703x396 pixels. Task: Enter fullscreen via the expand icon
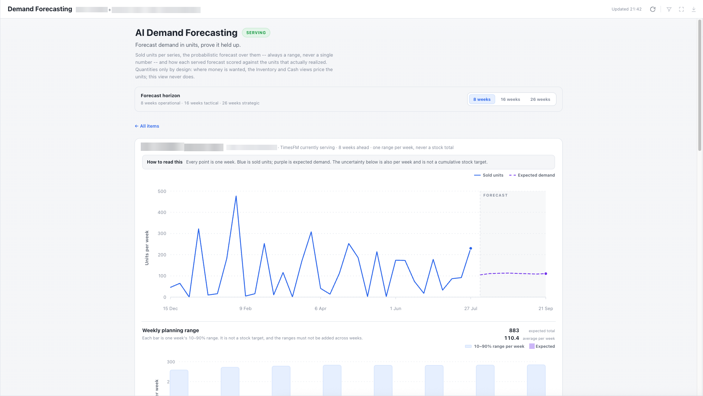681,9
